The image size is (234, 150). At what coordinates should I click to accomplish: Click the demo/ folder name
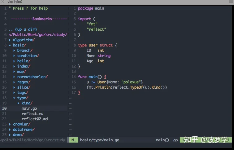[18, 135]
